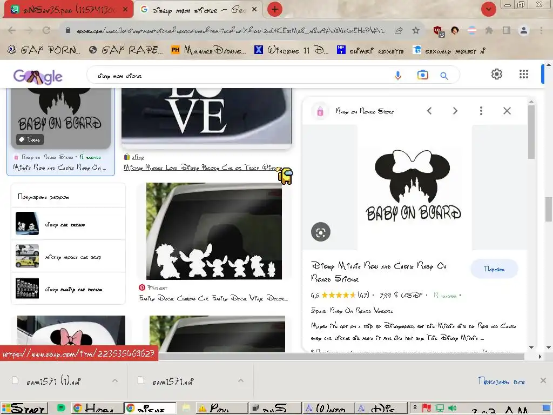The image size is (553, 415).
Task: Open the Google apps grid
Action: point(524,74)
